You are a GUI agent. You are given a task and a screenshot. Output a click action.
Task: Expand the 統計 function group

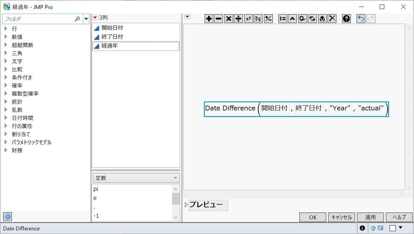(6, 101)
